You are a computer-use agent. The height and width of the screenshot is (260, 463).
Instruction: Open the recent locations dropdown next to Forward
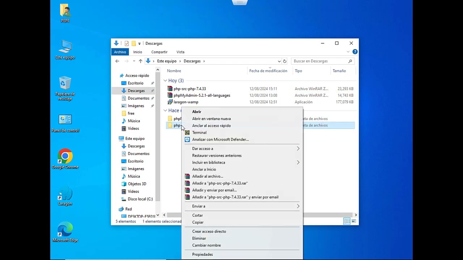(x=134, y=61)
